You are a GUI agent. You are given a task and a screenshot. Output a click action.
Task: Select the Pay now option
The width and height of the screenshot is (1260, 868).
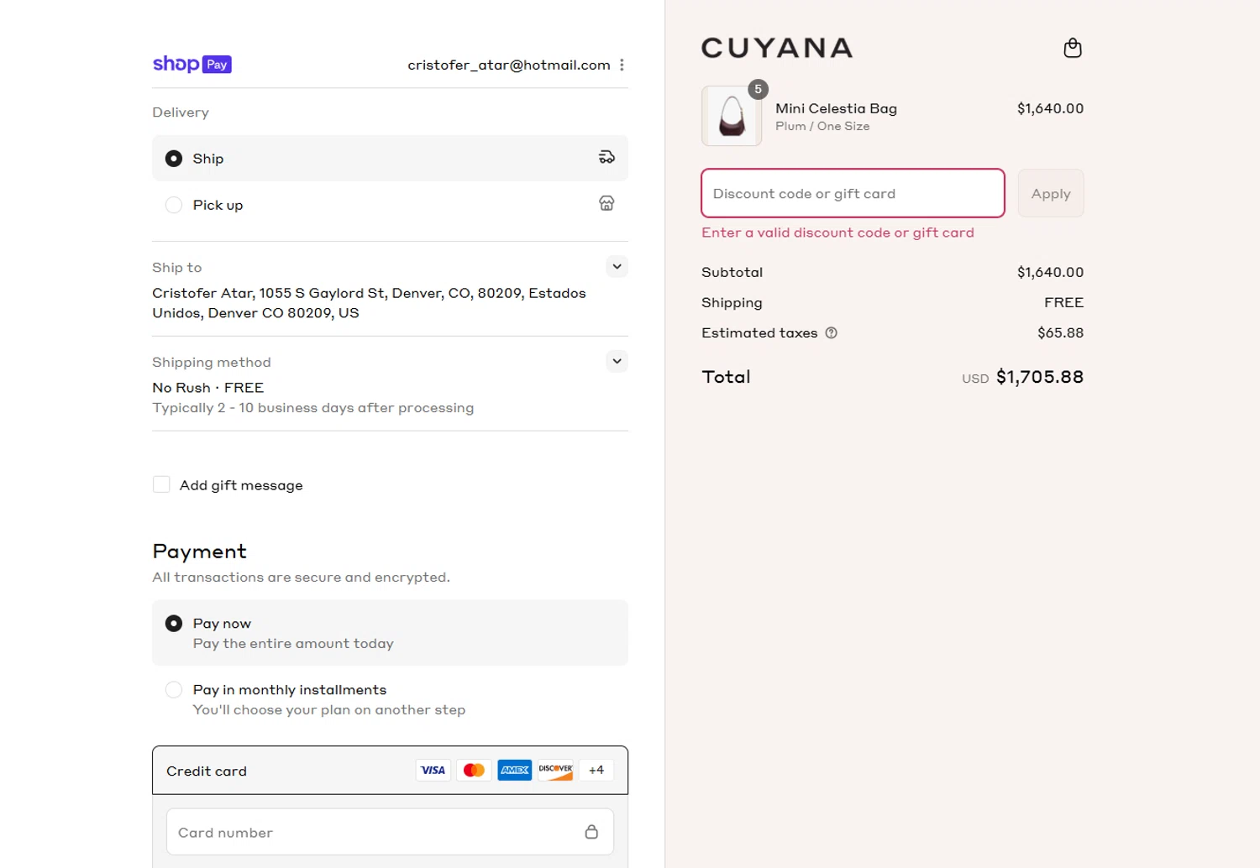(390, 632)
